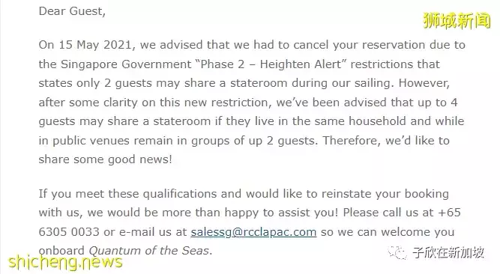Click the word "Therefore," in the first paragraph
Image resolution: width=500 pixels, height=274 pixels.
(352, 141)
